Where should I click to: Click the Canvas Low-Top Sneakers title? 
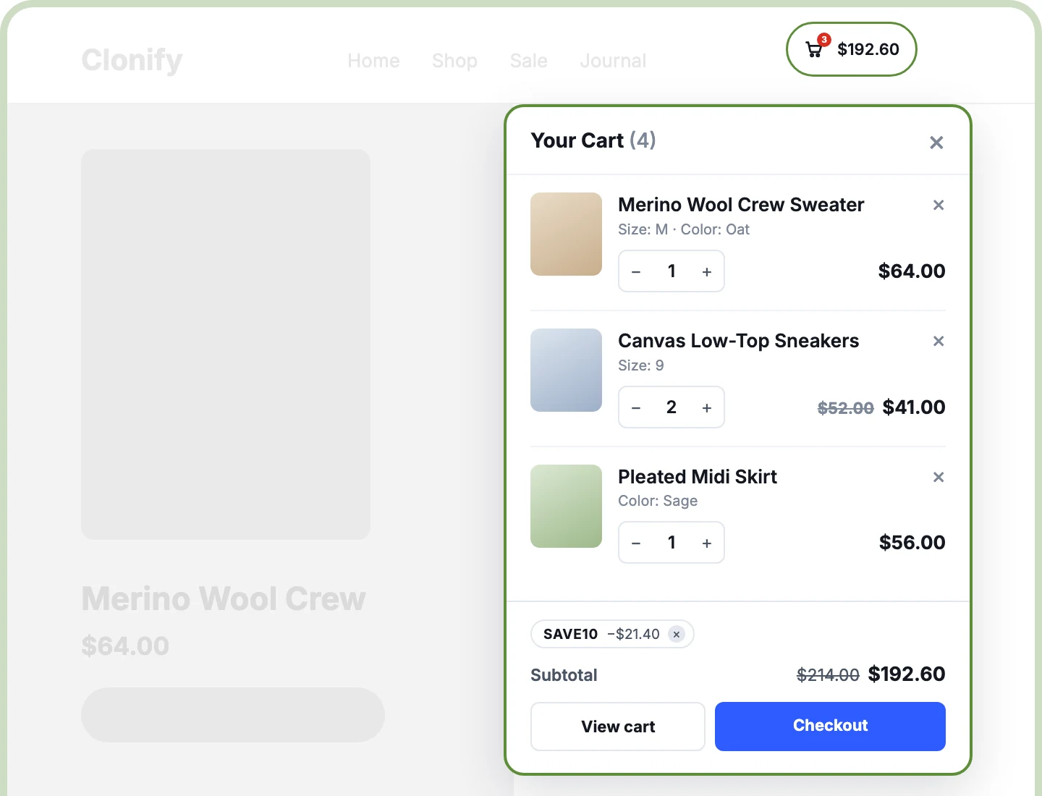tap(738, 341)
